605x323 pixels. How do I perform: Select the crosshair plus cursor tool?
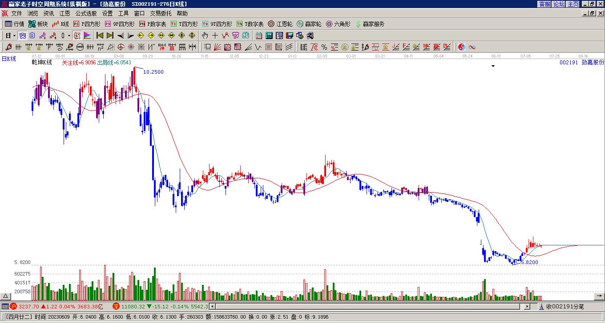[215, 35]
